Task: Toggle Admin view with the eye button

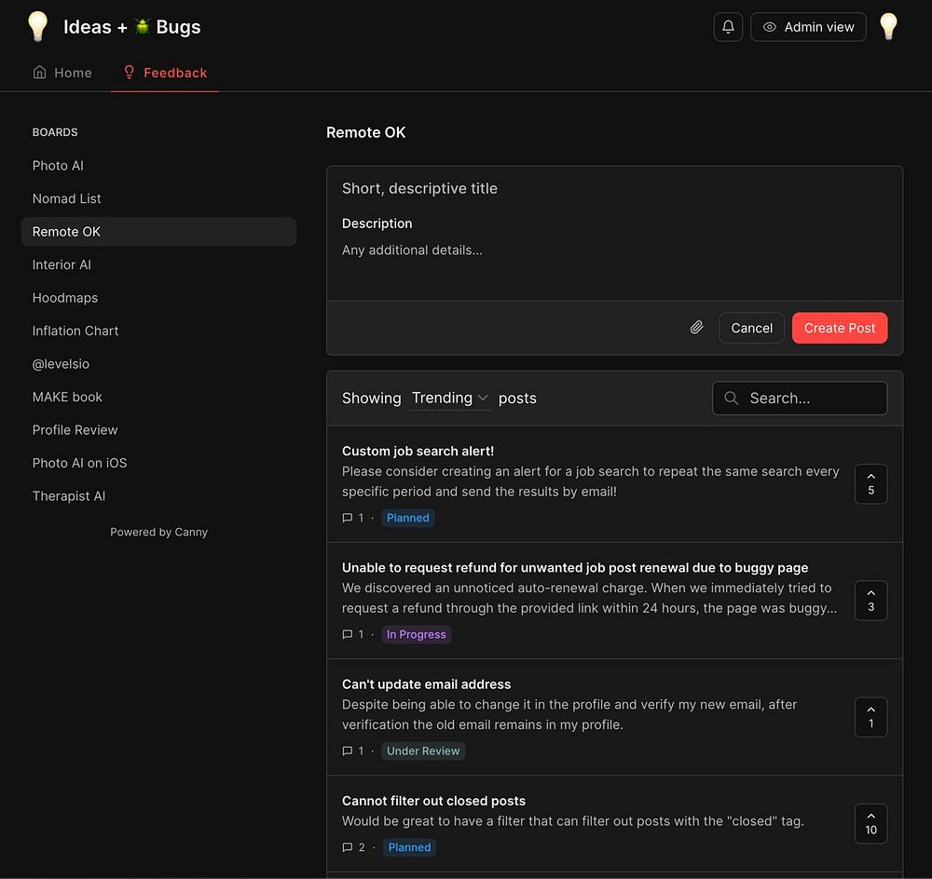Action: tap(808, 27)
